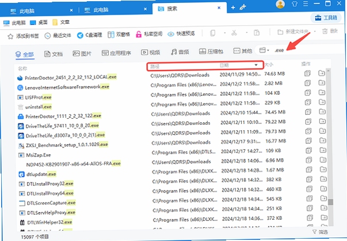Click the delete trash button in toolbar

(330, 31)
